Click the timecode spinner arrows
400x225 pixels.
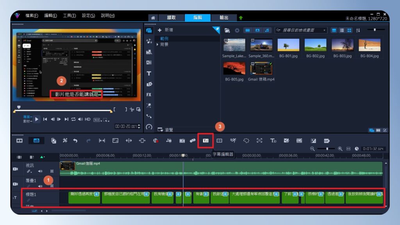[x=139, y=126]
